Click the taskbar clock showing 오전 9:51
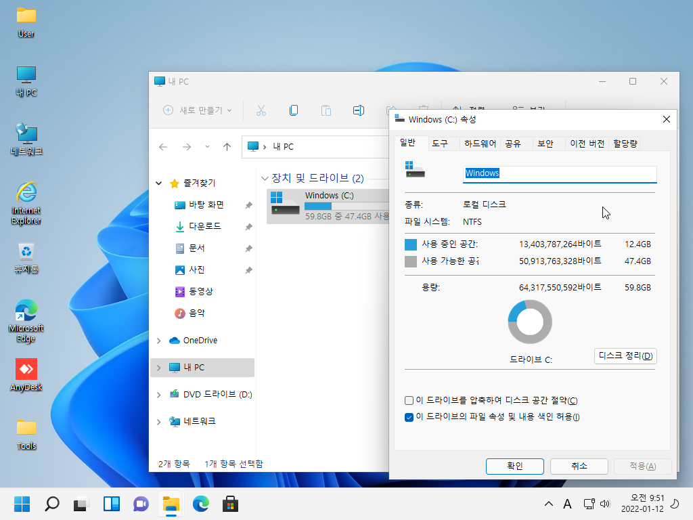Image resolution: width=693 pixels, height=520 pixels. 642,504
